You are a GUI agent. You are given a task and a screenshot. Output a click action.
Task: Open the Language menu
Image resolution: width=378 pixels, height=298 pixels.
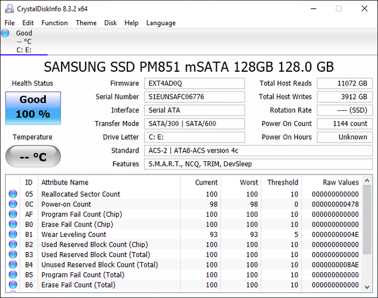coord(161,23)
